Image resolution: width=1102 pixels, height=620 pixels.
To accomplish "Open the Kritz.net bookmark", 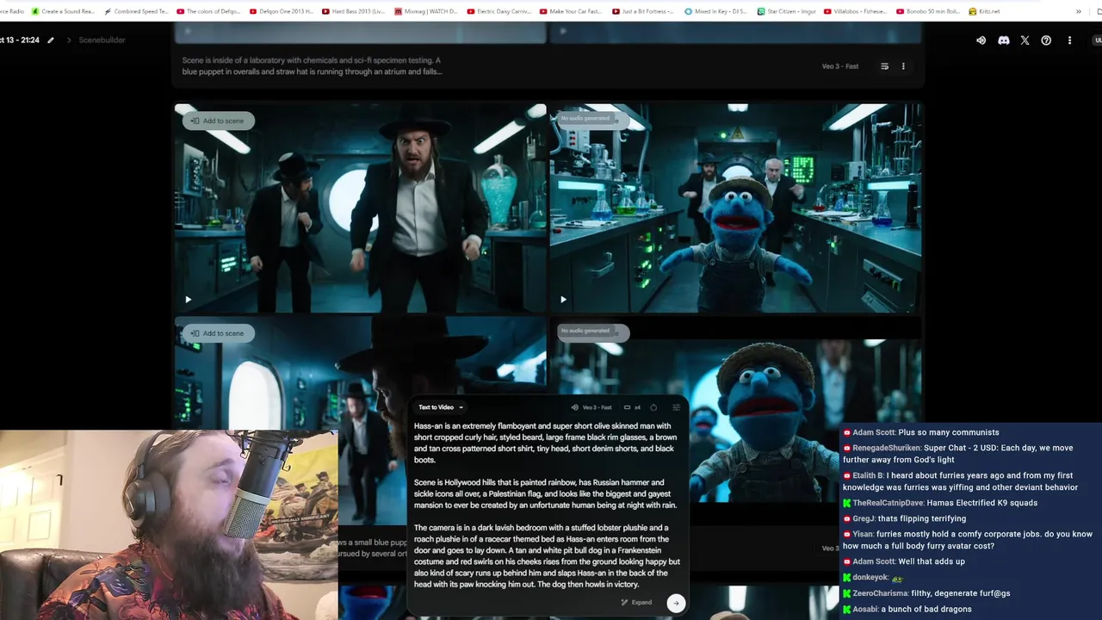I will (984, 11).
